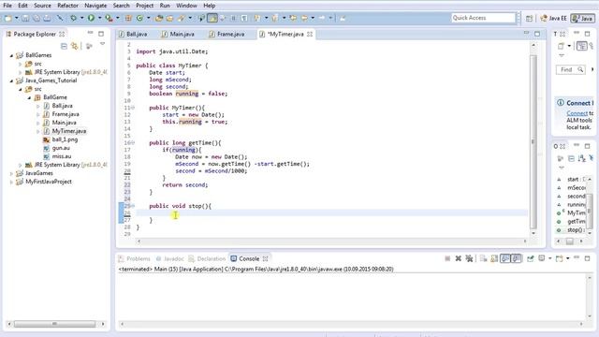599x337 pixels.
Task: Click the Find field in Task List
Action: pyautogui.click(x=570, y=69)
